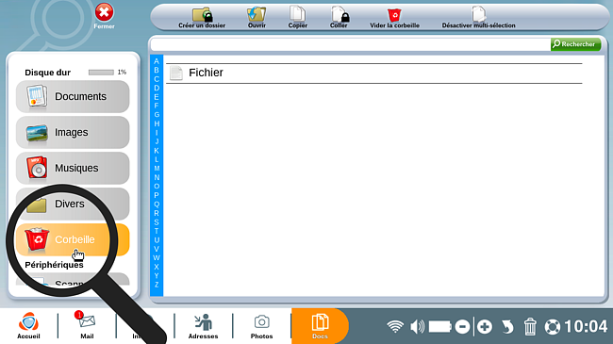Screen dimensions: 613x344
Task: Click the green Rechercher button
Action: tap(575, 44)
